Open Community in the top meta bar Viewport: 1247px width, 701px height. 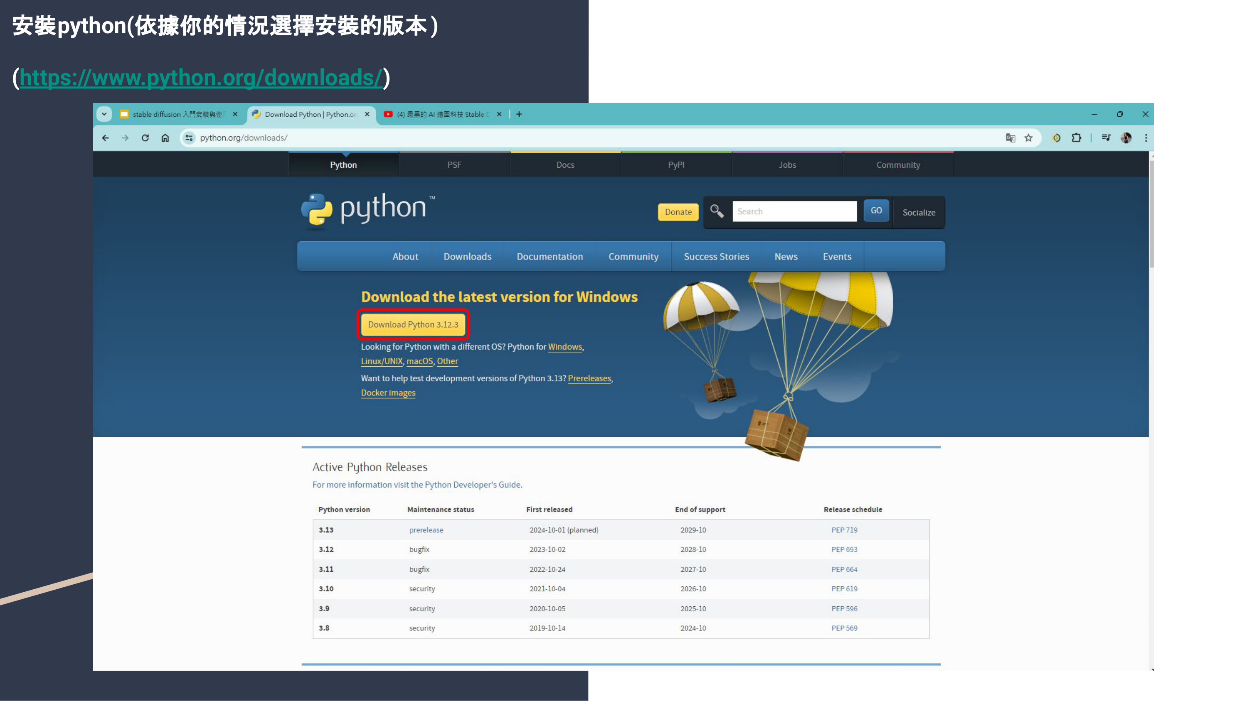898,165
